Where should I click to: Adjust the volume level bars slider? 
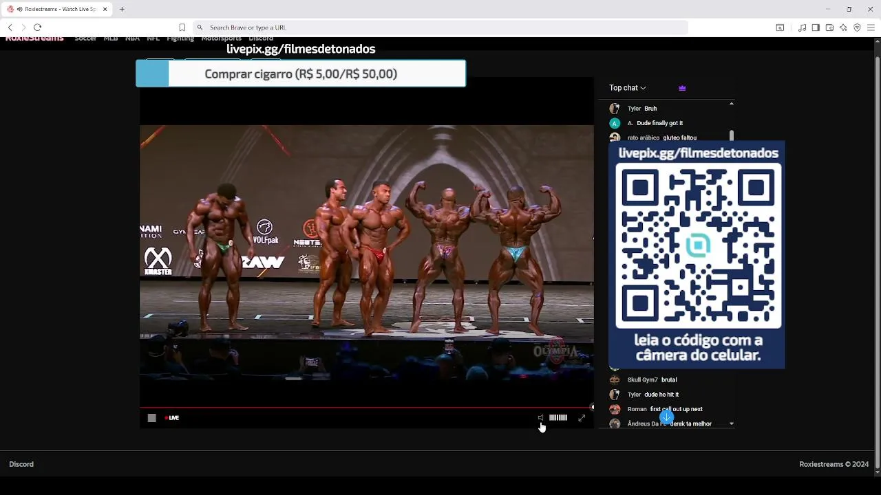pyautogui.click(x=558, y=417)
